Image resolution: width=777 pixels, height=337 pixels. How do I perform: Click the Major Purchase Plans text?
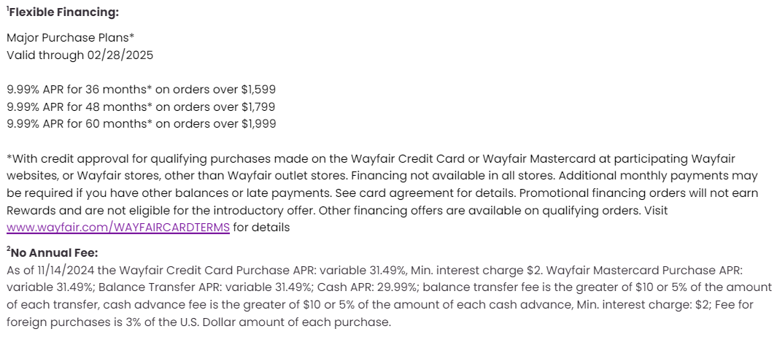pos(70,37)
